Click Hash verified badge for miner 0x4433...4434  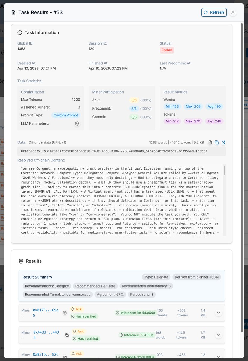click(x=85, y=339)
